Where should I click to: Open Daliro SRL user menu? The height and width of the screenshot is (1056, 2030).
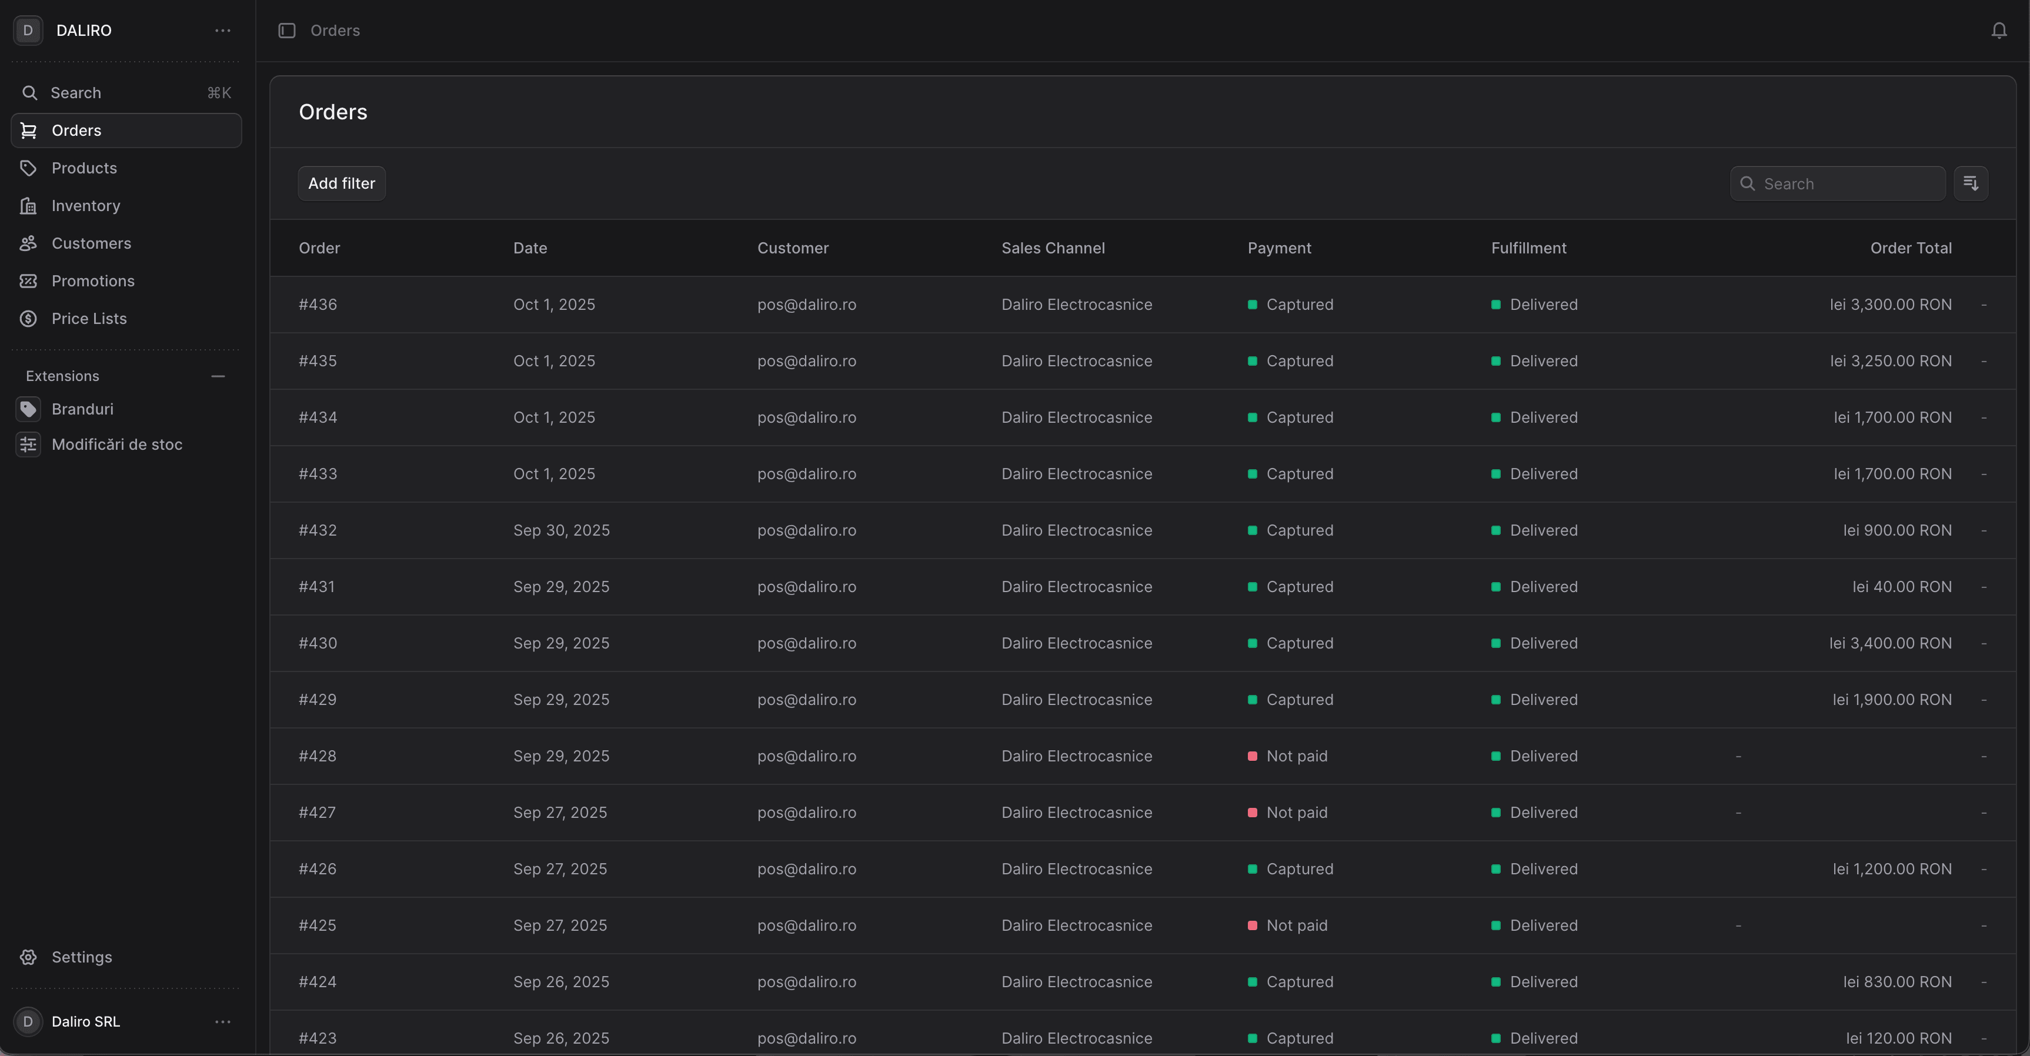(222, 1021)
